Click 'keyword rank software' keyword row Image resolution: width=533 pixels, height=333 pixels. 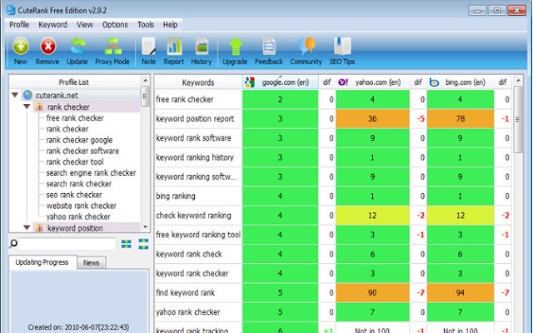coord(193,138)
